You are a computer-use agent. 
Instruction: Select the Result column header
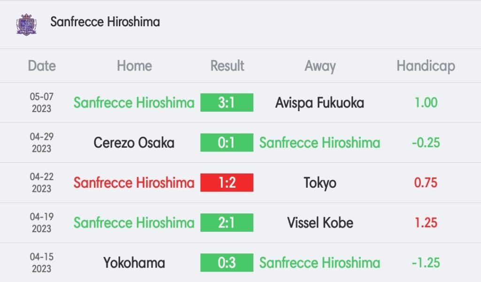pyautogui.click(x=227, y=66)
